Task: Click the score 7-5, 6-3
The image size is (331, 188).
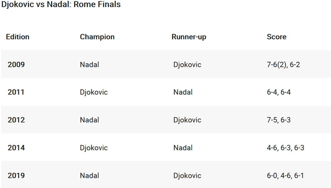Action: [279, 120]
